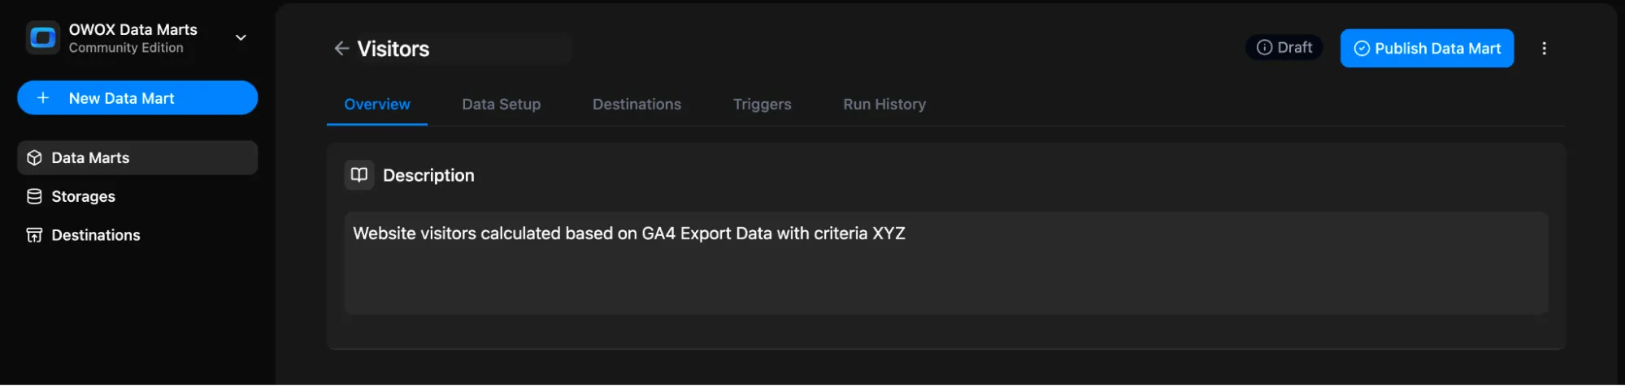Click the sidebar Destinations icon
Viewport: 1625px width, 386px height.
(x=34, y=235)
